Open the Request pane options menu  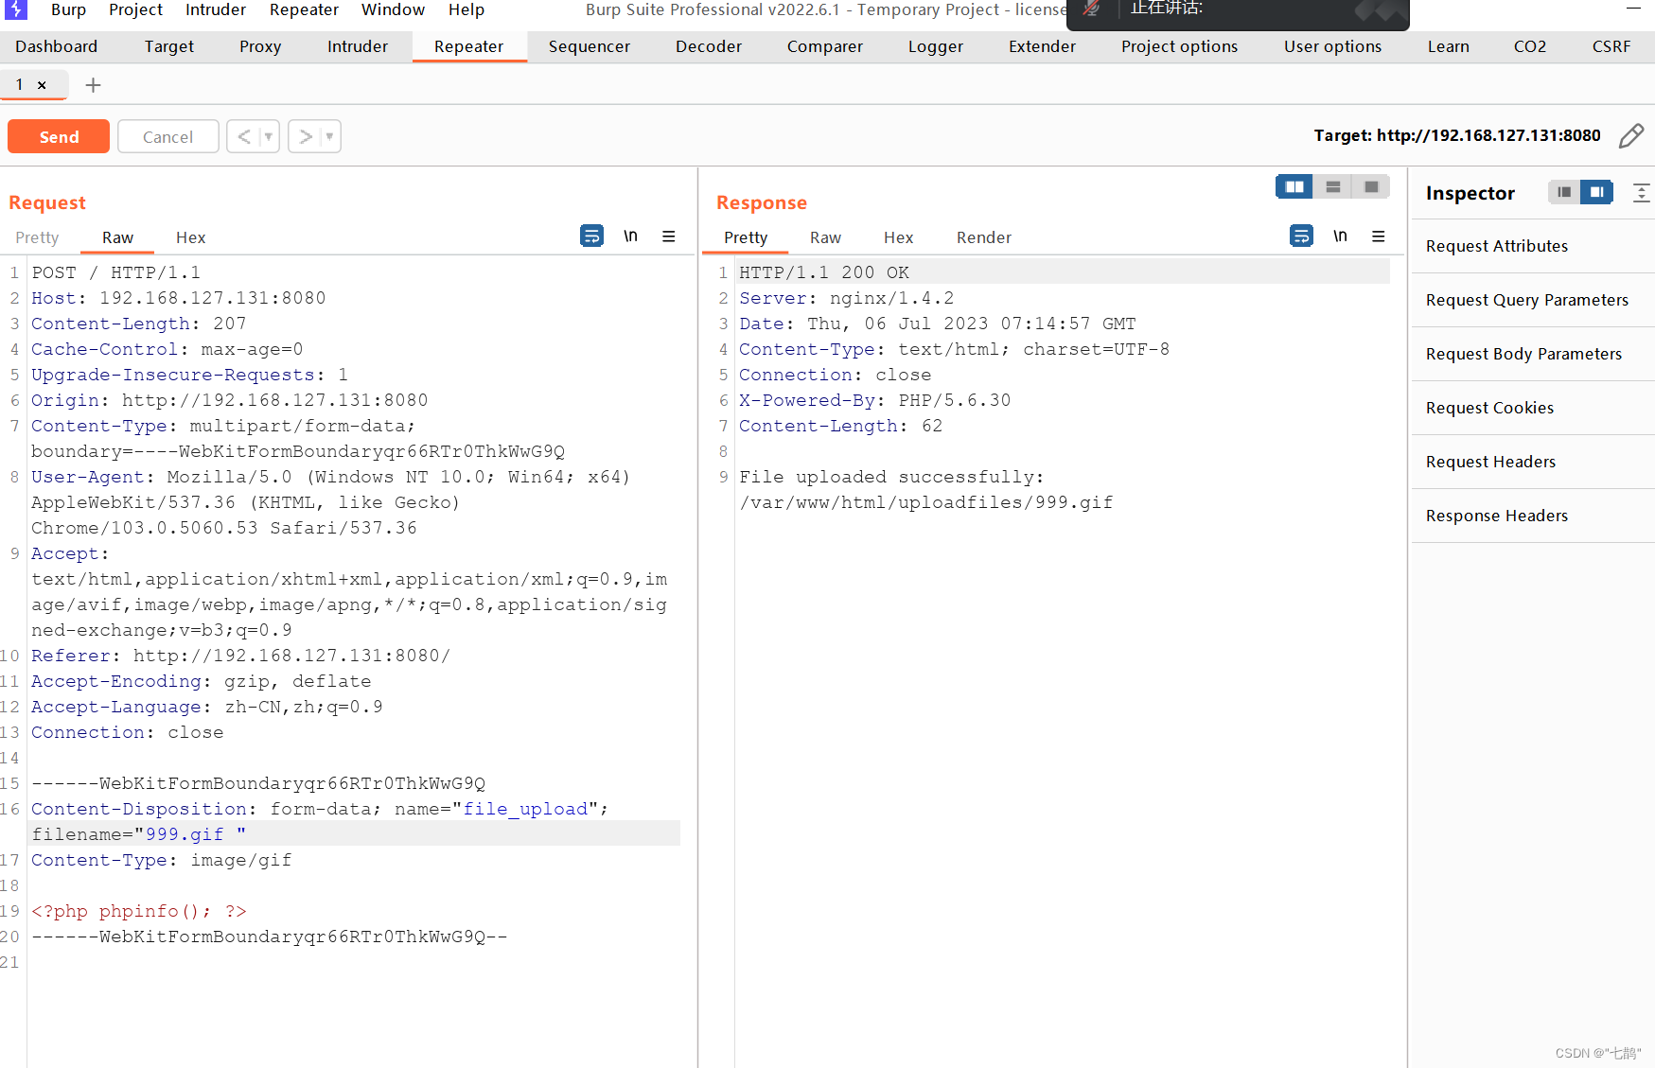pyautogui.click(x=669, y=236)
